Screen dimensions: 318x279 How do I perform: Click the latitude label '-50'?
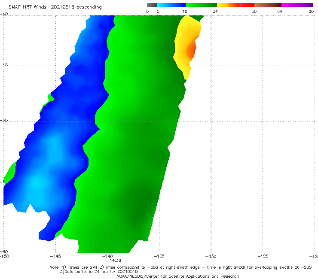pyautogui.click(x=4, y=120)
